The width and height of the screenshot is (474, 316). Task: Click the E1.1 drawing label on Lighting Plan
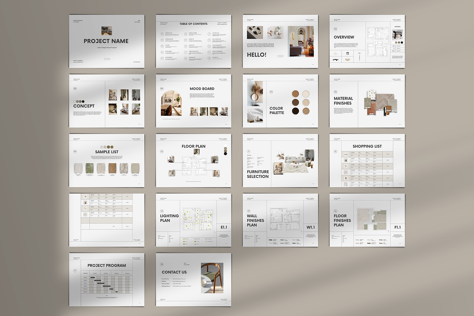224,227
